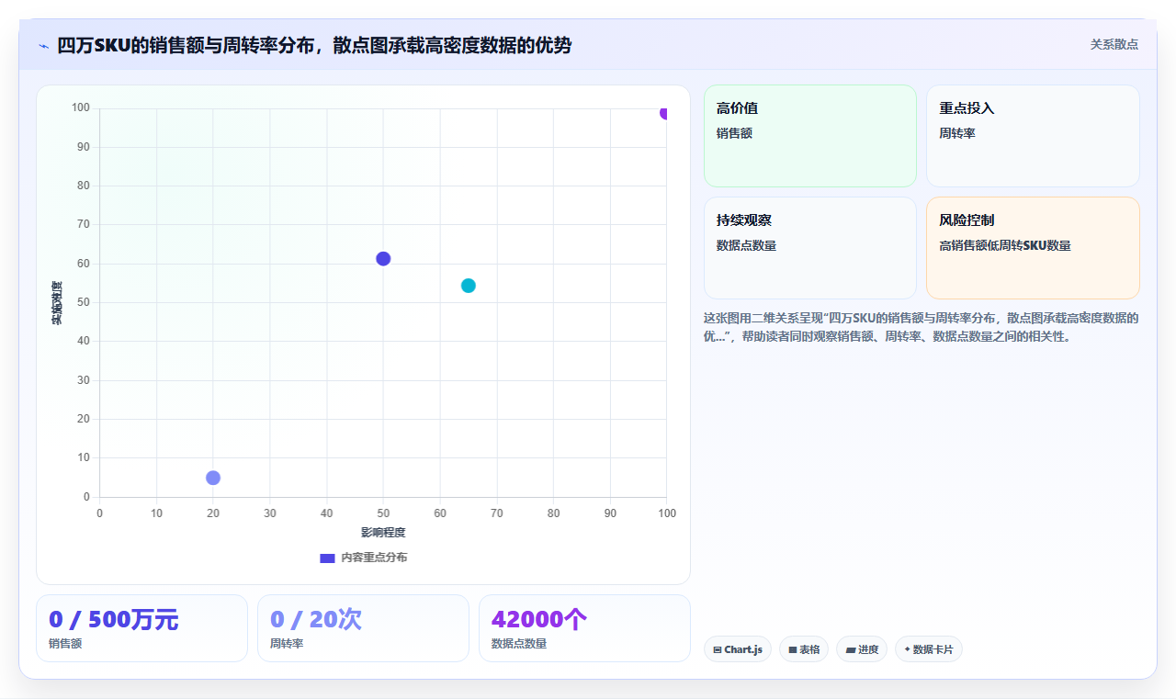
Task: Click the 关系散点 label in the header
Action: [1114, 44]
